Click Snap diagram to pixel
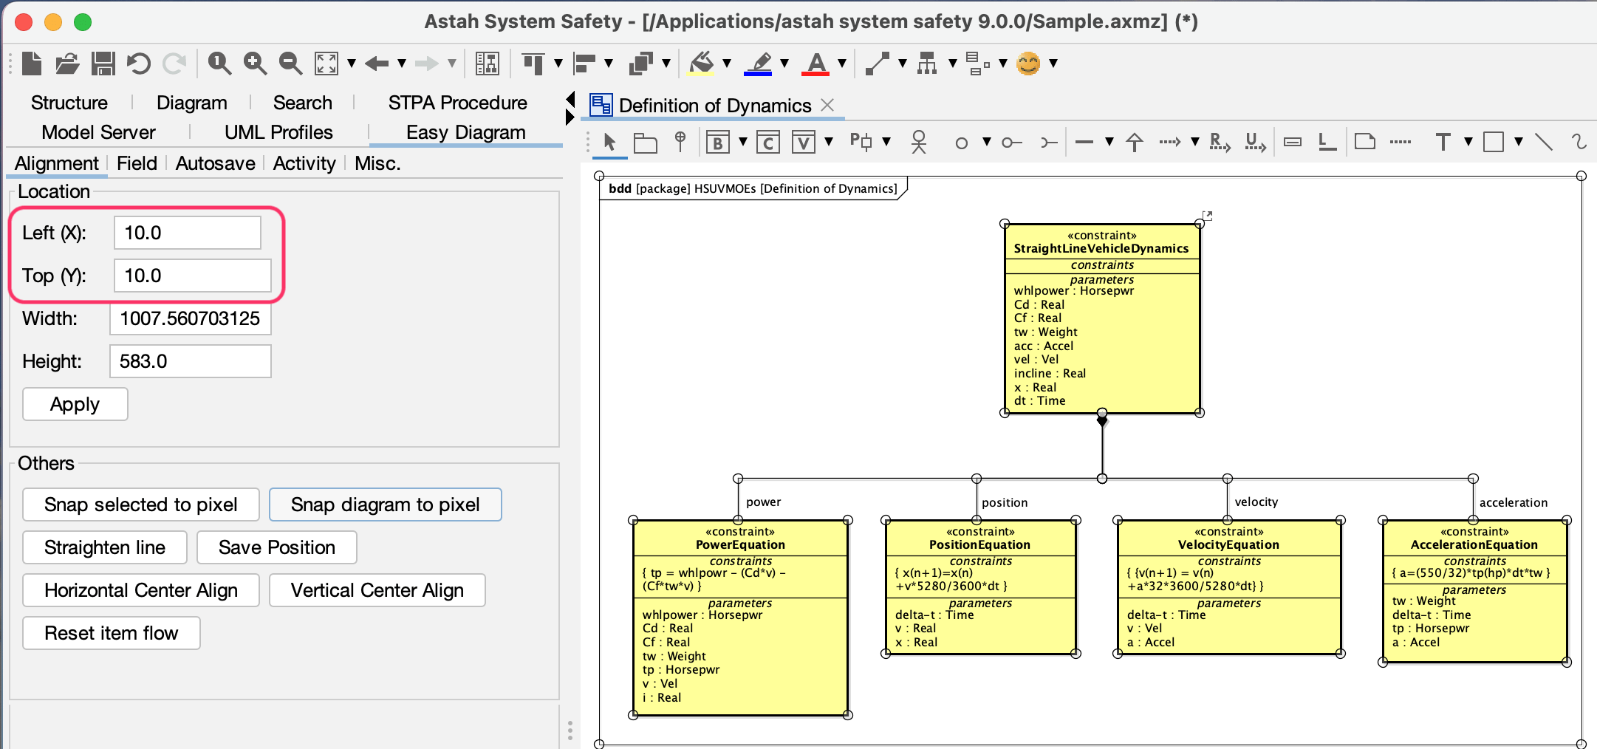1597x749 pixels. pos(384,505)
